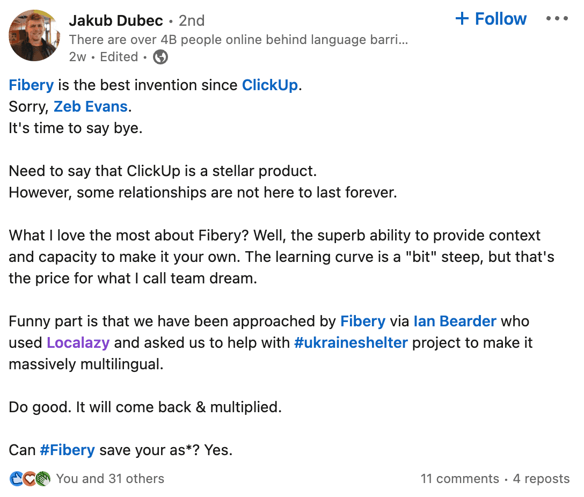
Task: Click the blue like reaction icon
Action: 16,479
